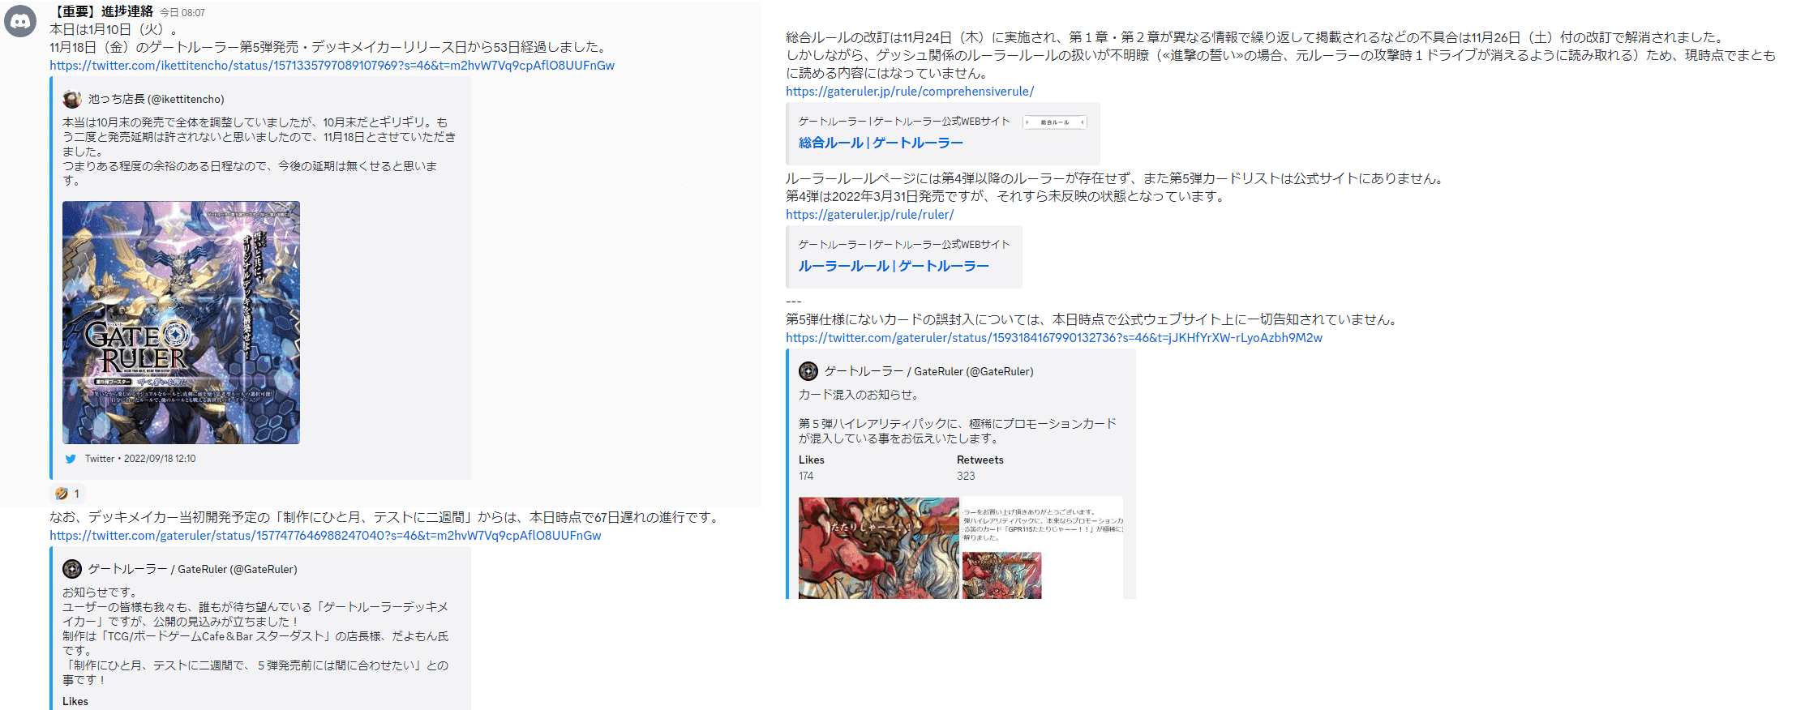Screen dimensions: 1805x710
Task: Open the embed title ルーラールール | ゲートルーラー
Action: [894, 266]
